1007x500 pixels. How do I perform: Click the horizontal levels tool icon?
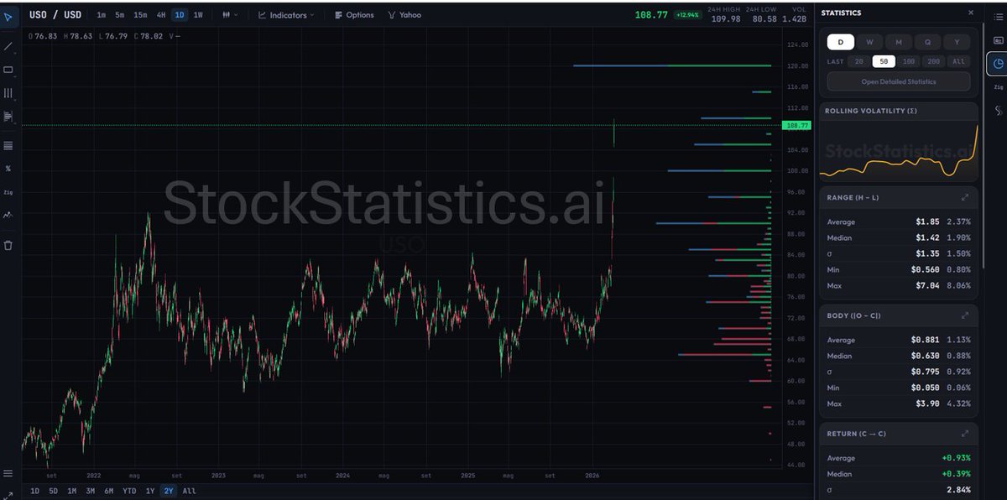8,146
